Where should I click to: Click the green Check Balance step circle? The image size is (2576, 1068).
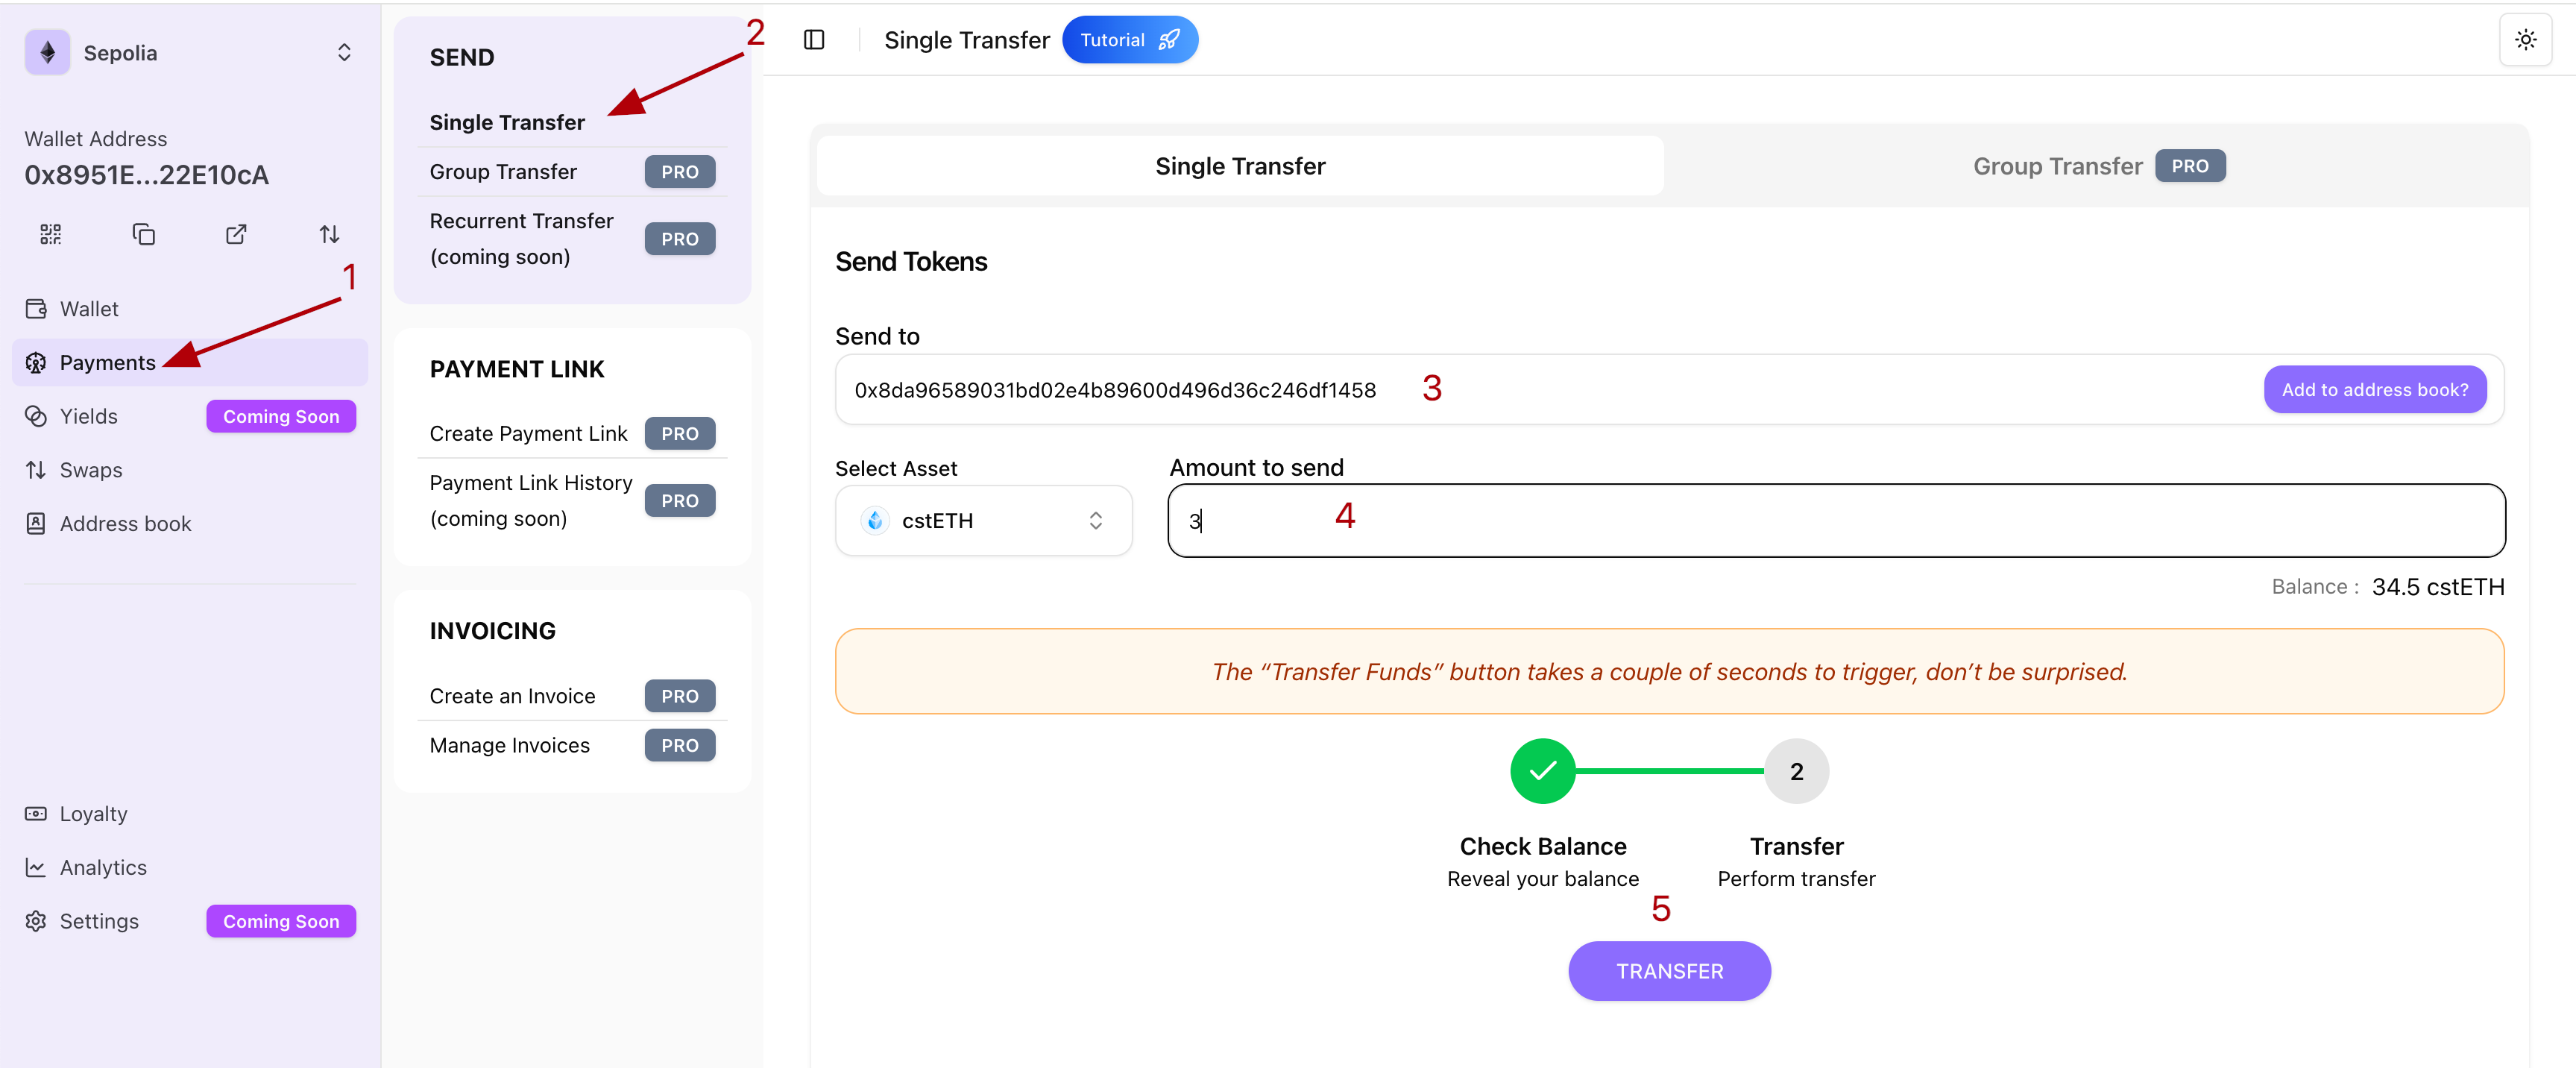pyautogui.click(x=1542, y=771)
